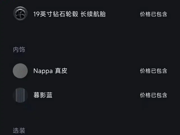This screenshot has width=180, height=135.
Task: Click 价格已包含 beside Nappa 真皮
Action: 154,71
